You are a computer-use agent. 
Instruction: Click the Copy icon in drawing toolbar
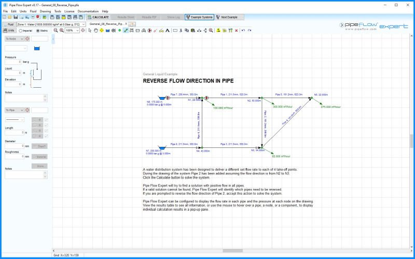tap(187, 31)
